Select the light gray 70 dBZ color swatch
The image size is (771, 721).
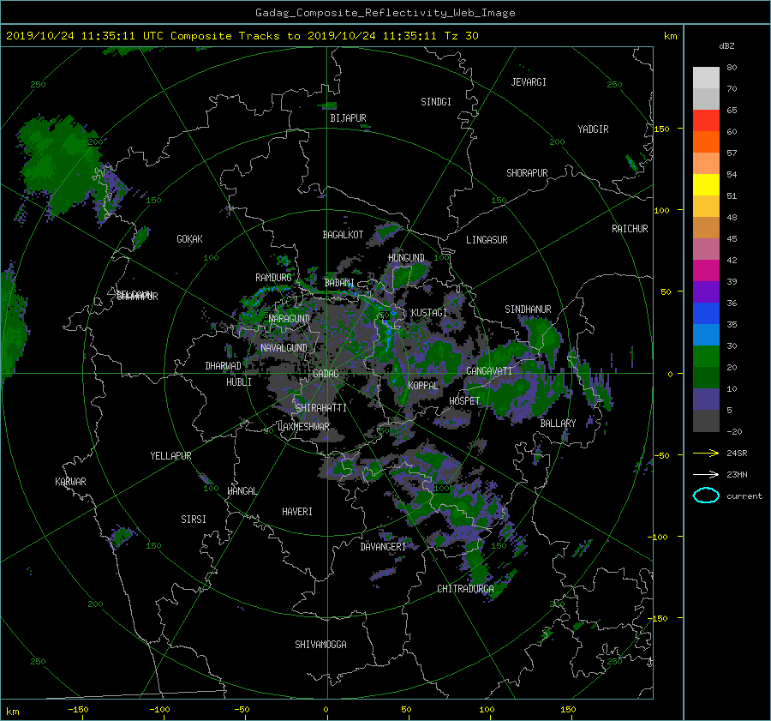pos(706,78)
